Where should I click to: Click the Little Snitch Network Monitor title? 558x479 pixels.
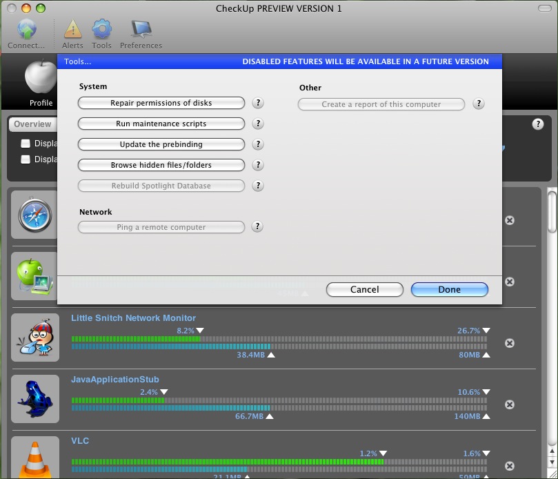coord(133,318)
